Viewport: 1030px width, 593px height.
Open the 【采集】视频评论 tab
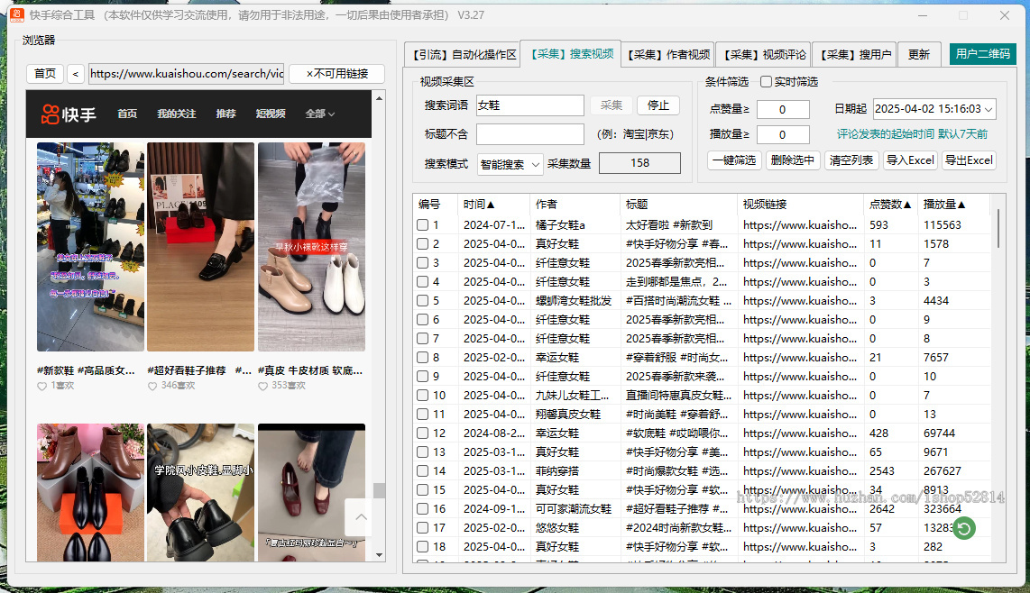point(763,54)
